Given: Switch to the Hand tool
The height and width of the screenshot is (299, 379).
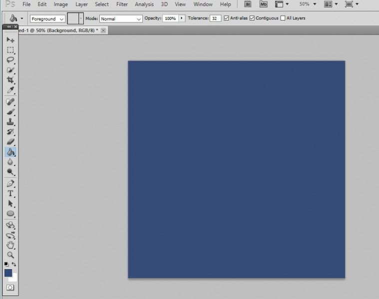Looking at the screenshot, I should (x=10, y=244).
